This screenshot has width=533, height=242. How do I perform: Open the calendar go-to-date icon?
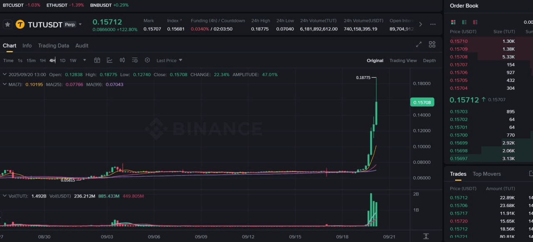97,60
